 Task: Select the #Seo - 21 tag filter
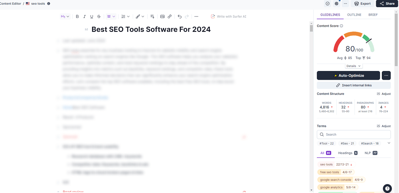point(348,144)
